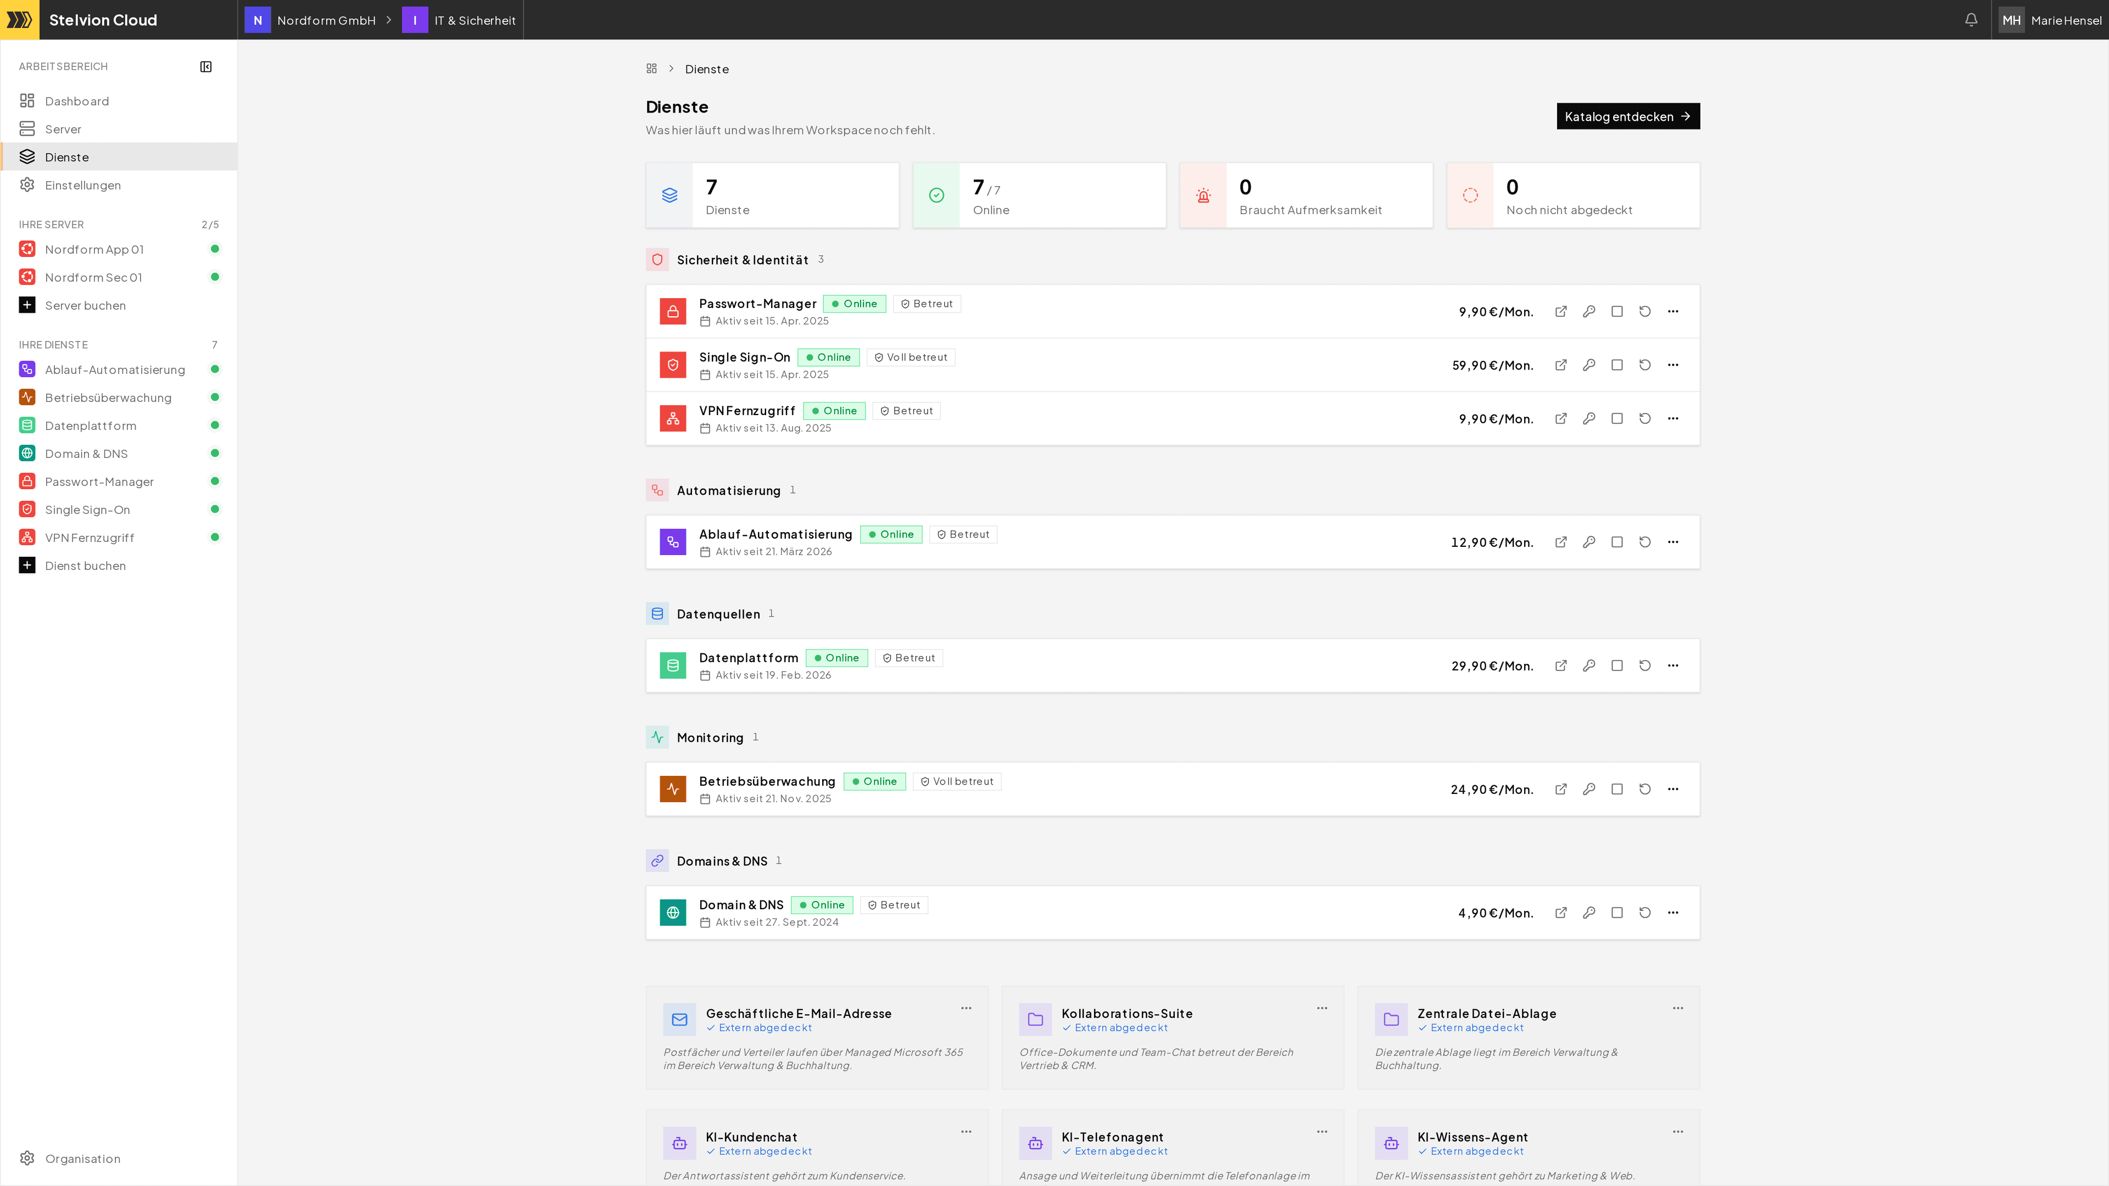Click Dienste breadcrumb label
The image size is (2109, 1186).
point(706,69)
